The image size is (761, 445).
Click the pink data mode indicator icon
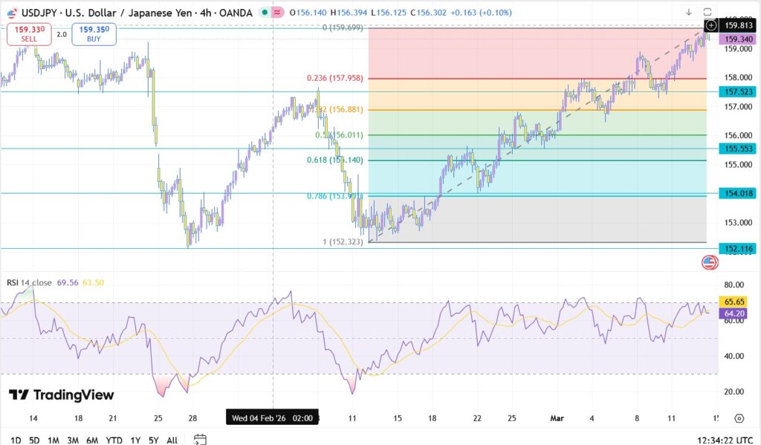[x=277, y=12]
